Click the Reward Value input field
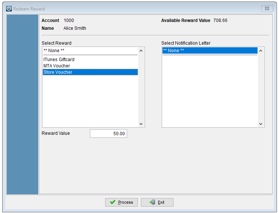The width and height of the screenshot is (278, 213). click(109, 133)
